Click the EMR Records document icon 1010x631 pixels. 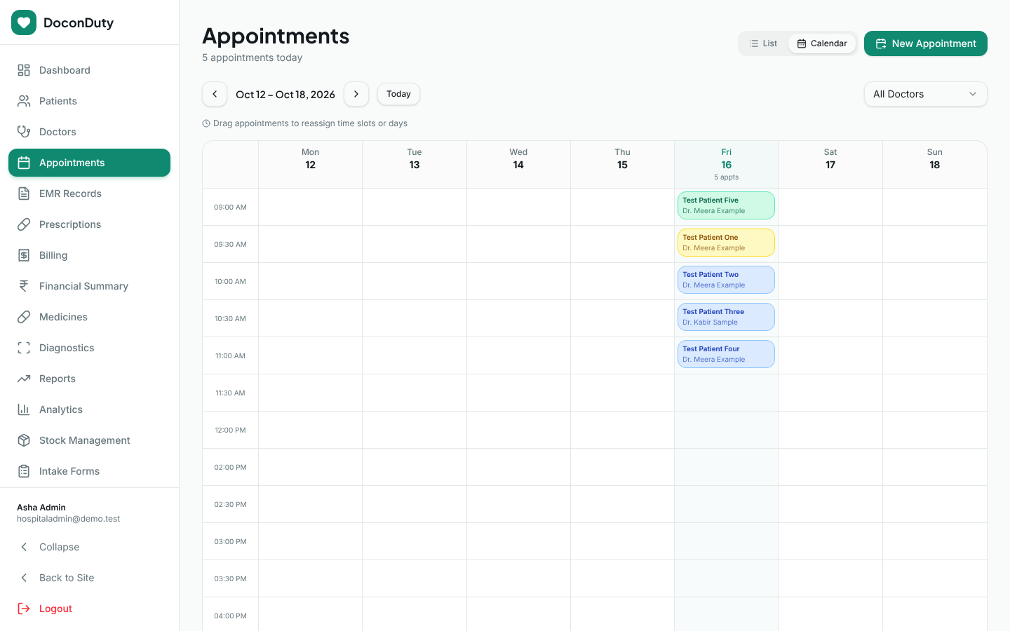click(x=24, y=194)
